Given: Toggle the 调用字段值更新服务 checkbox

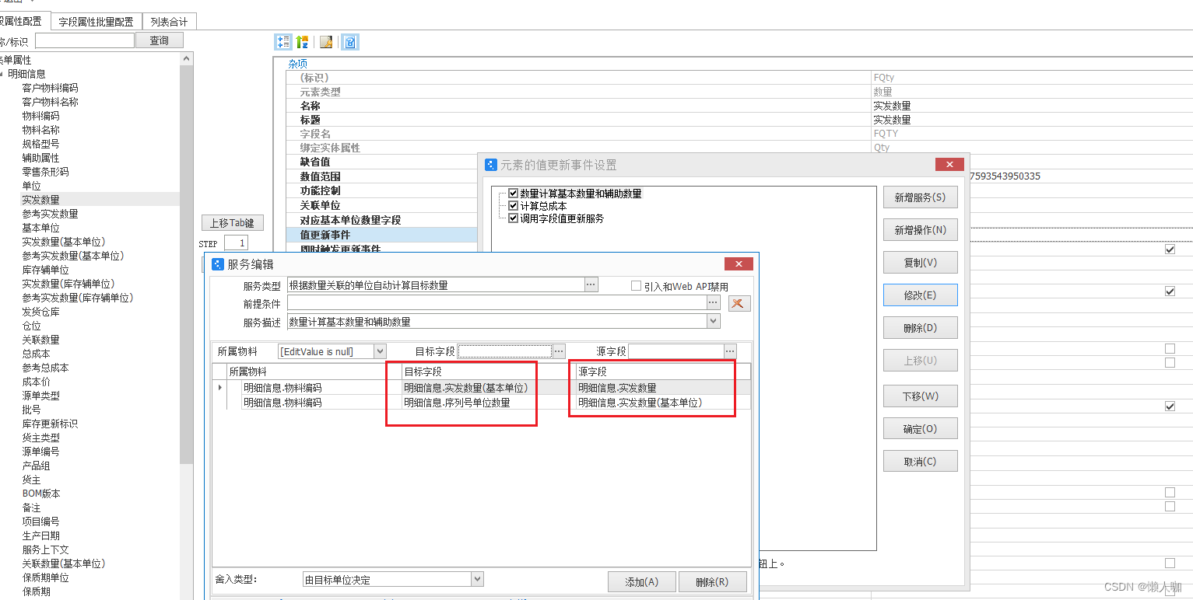Looking at the screenshot, I should click(513, 218).
